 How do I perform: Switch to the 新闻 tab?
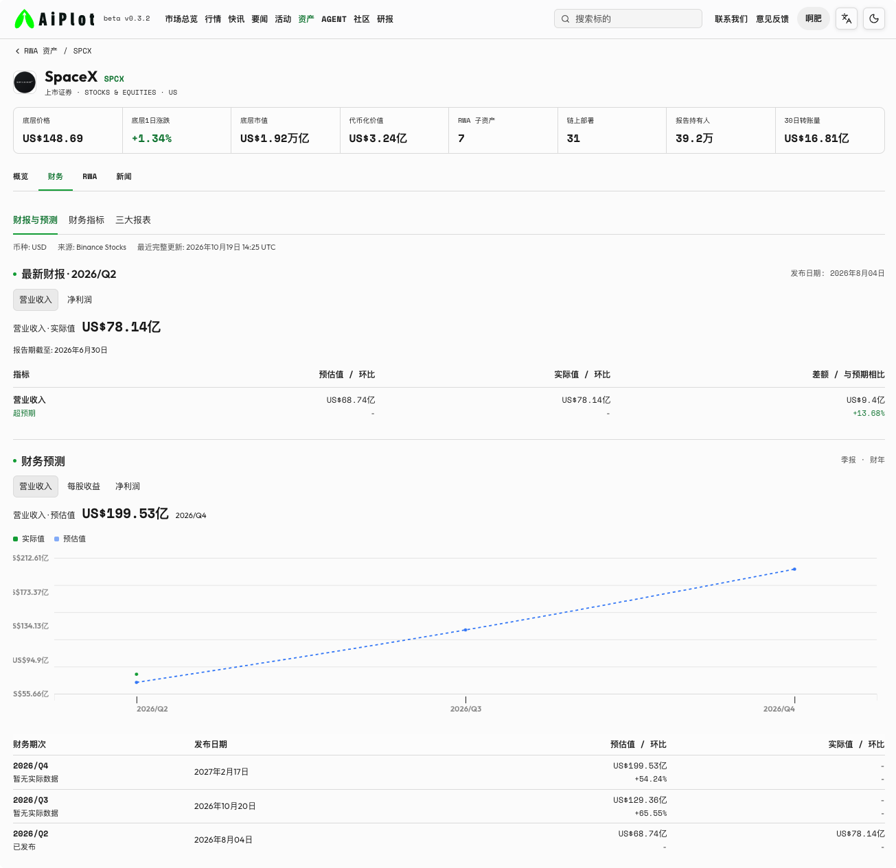pyautogui.click(x=124, y=177)
